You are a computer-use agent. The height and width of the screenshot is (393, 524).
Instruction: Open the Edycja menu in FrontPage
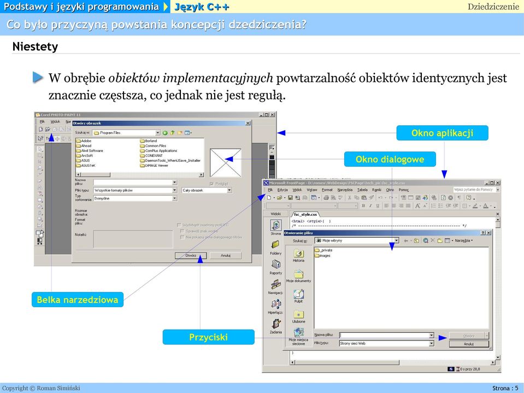282,190
